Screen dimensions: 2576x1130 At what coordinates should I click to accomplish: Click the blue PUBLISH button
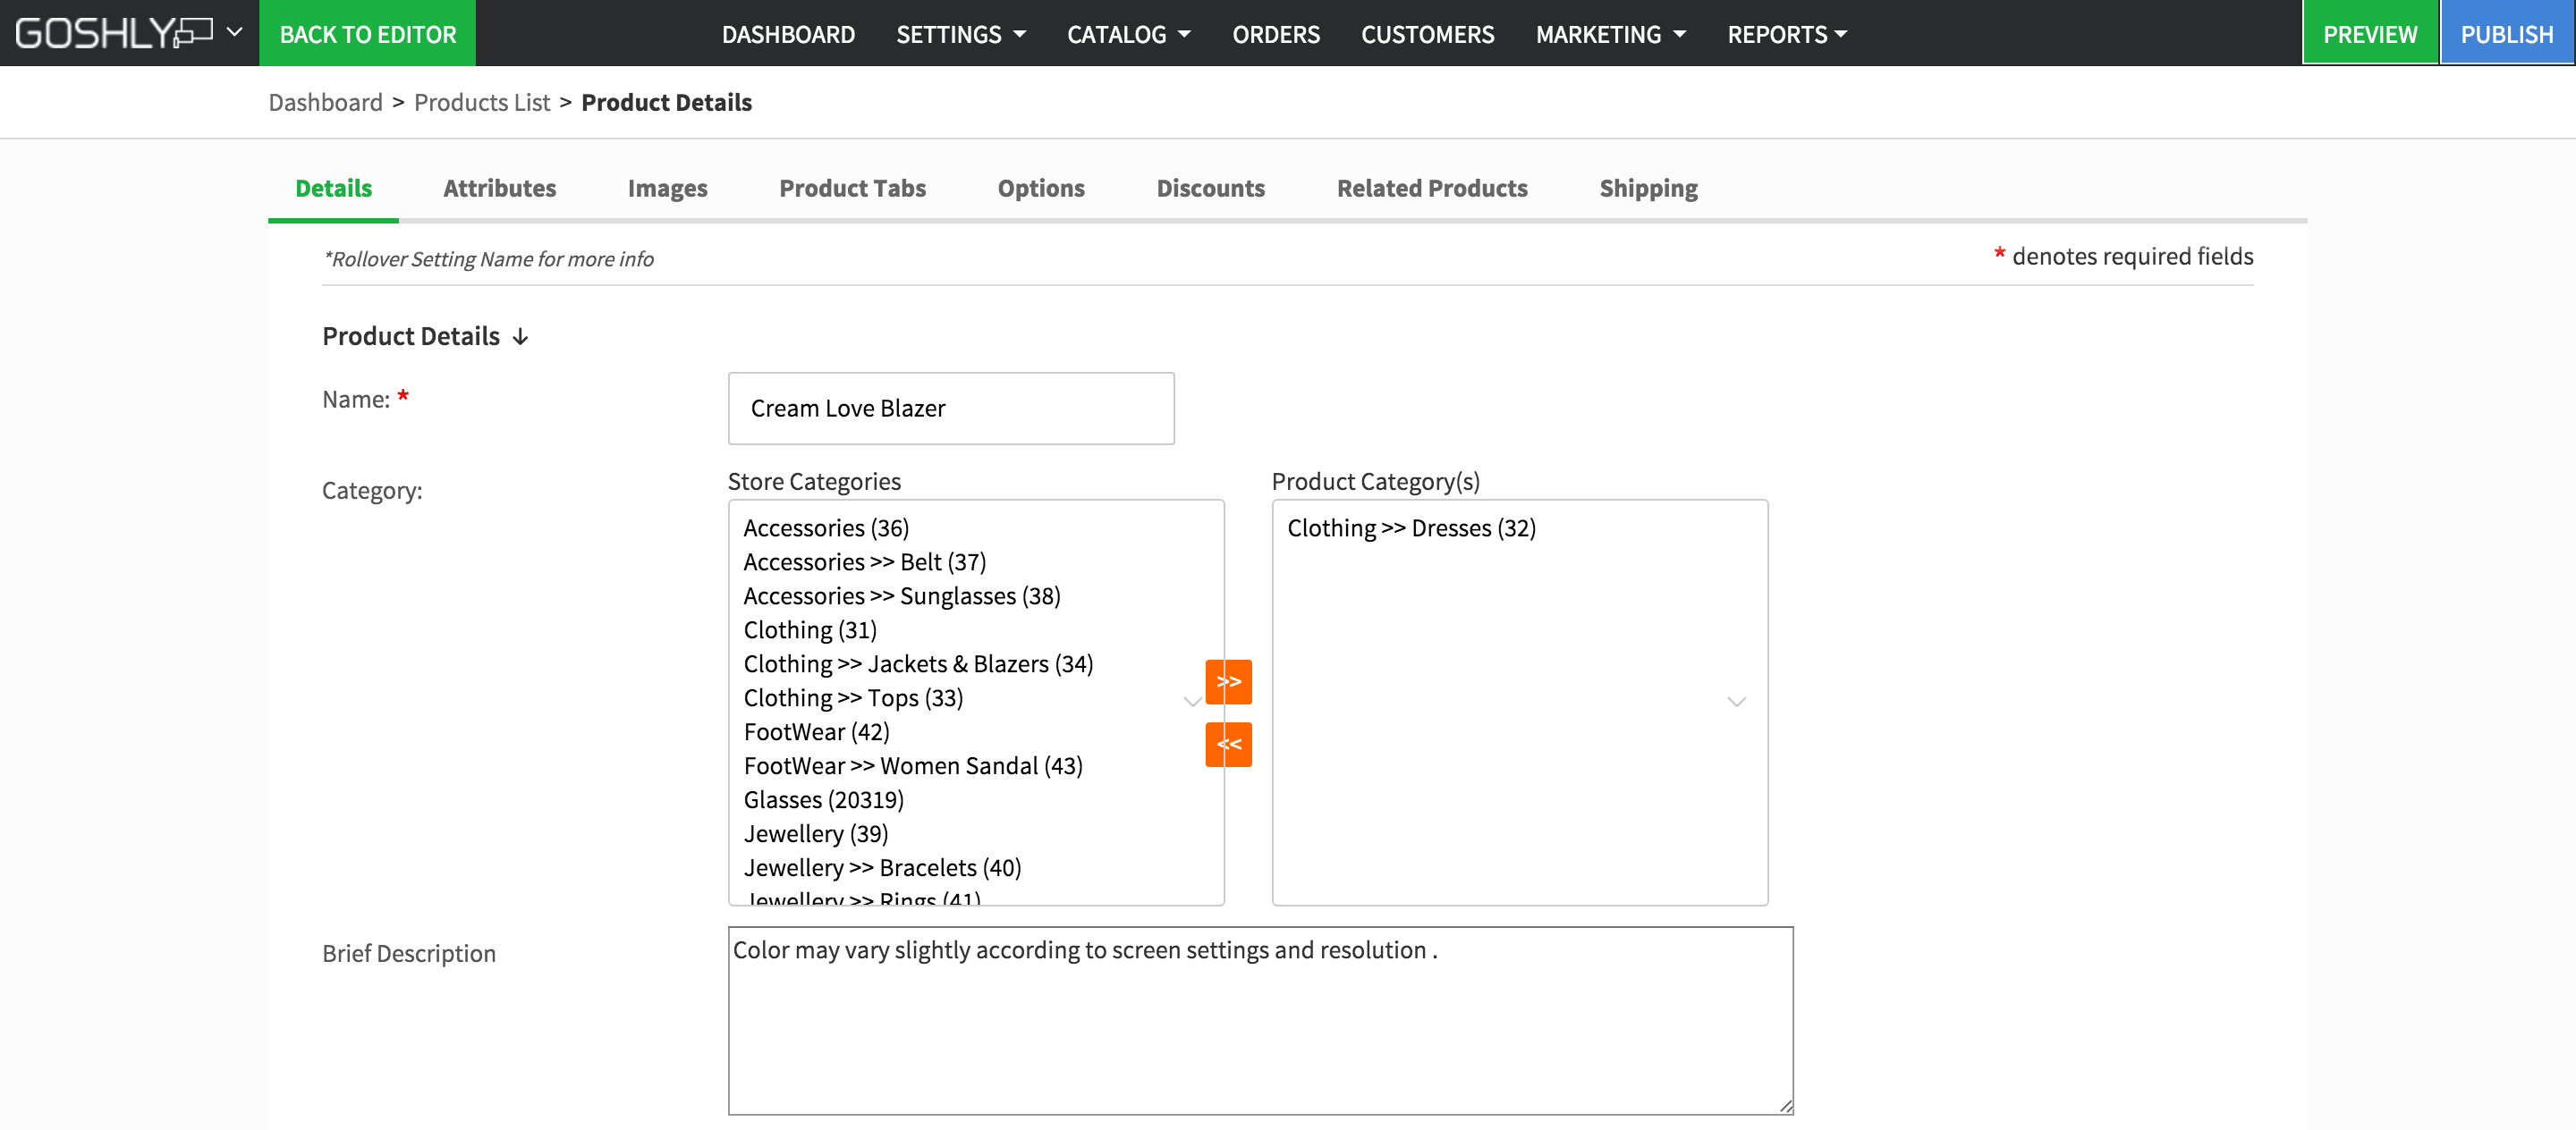pos(2506,33)
